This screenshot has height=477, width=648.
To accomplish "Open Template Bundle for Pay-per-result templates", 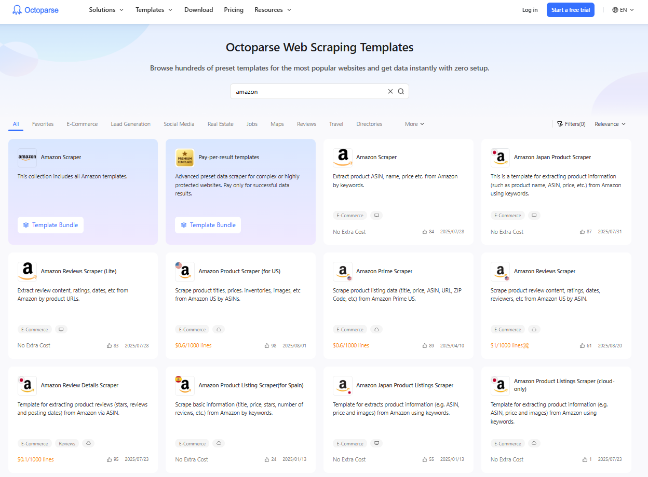I will 208,225.
